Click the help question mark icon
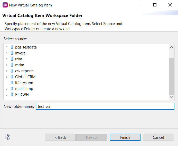 [7, 137]
